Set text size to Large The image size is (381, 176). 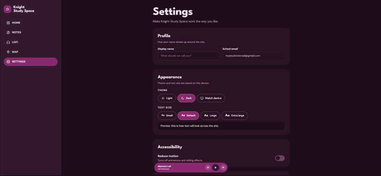click(210, 116)
